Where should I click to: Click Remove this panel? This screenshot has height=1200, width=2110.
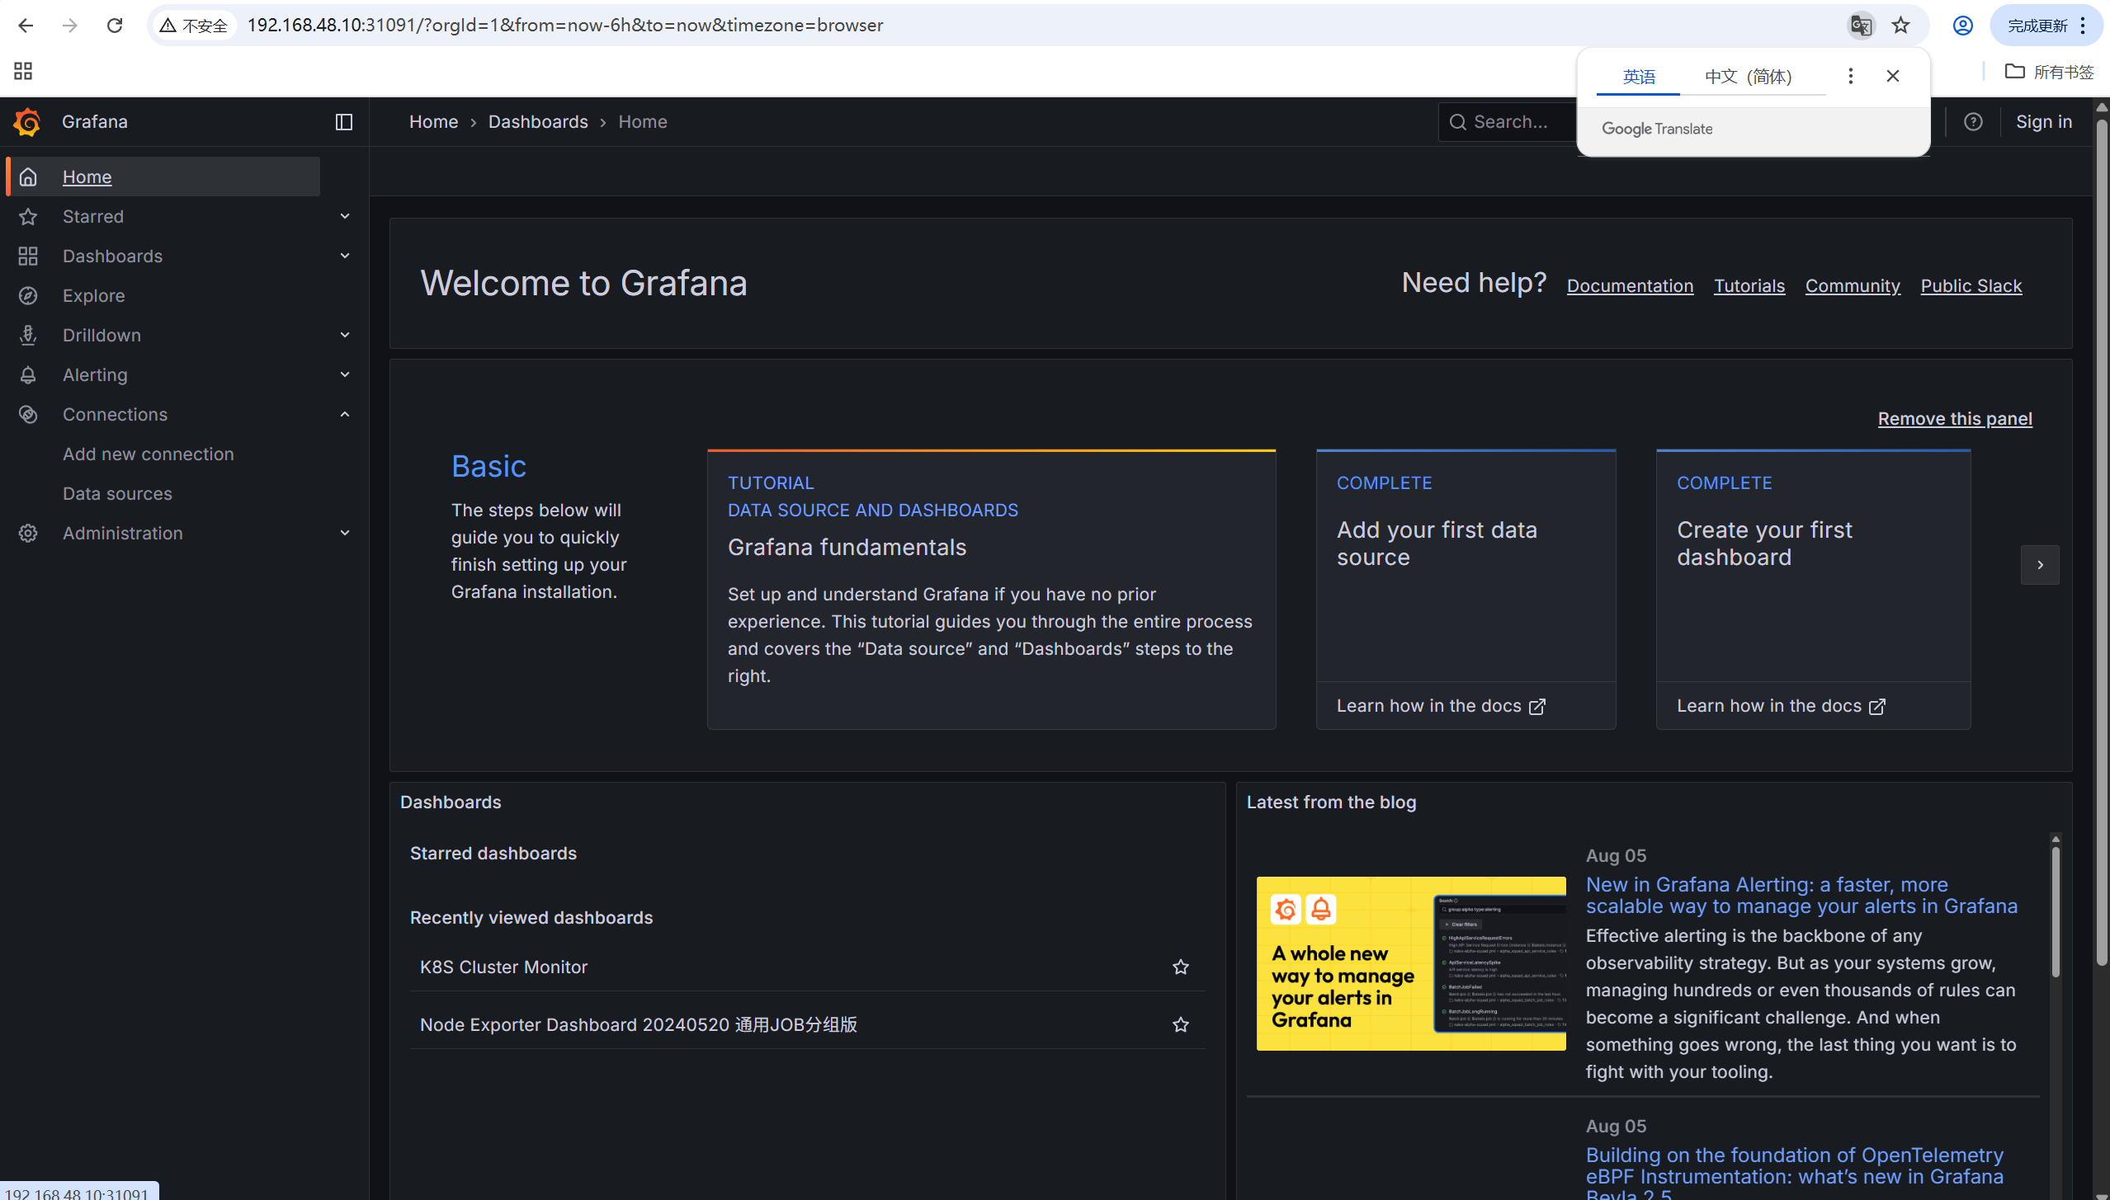(x=1955, y=418)
